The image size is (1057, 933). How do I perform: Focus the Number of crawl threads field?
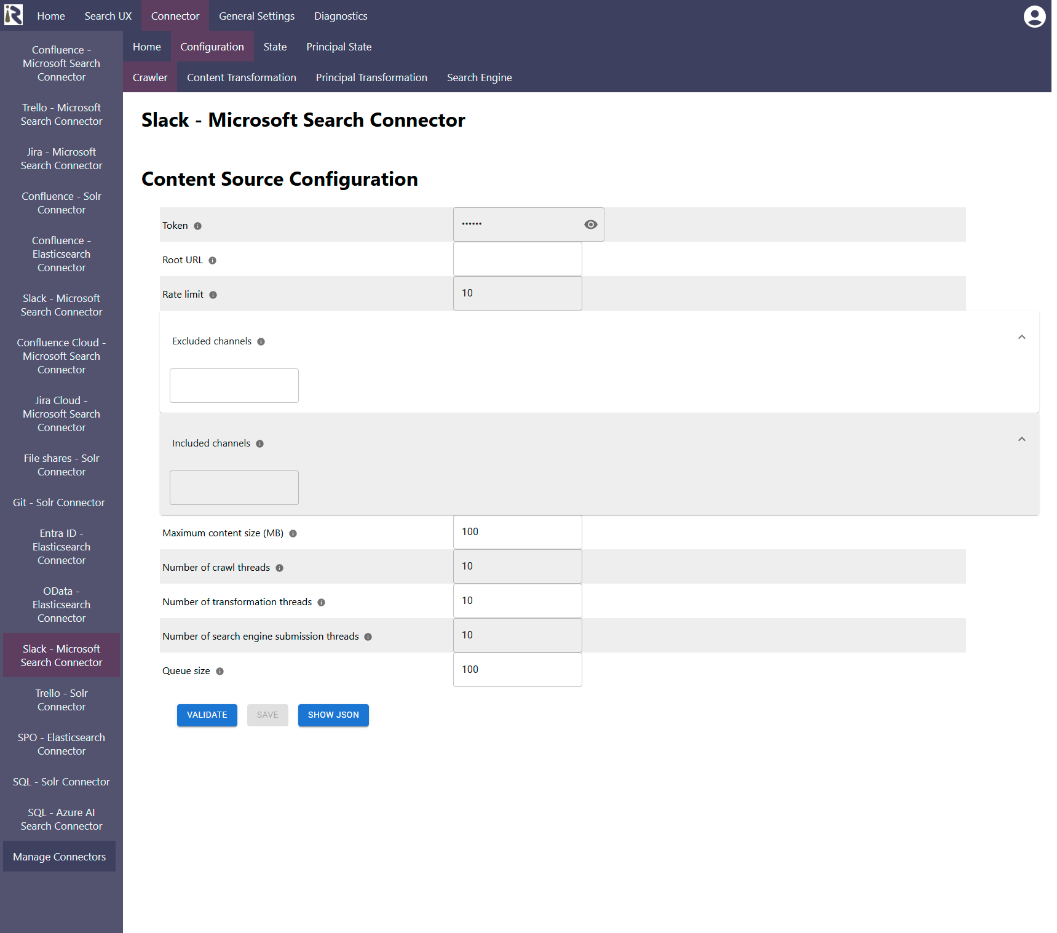tap(518, 566)
